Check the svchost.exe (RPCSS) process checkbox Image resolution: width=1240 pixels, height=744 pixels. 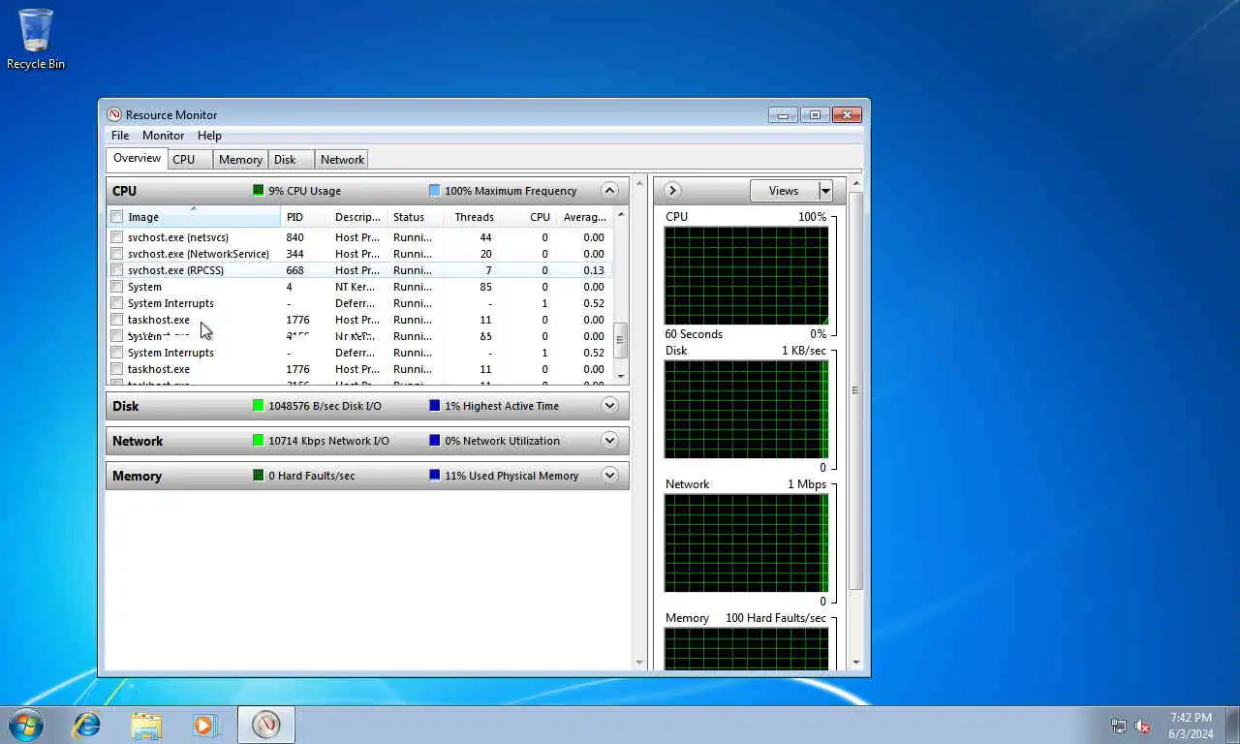(117, 270)
